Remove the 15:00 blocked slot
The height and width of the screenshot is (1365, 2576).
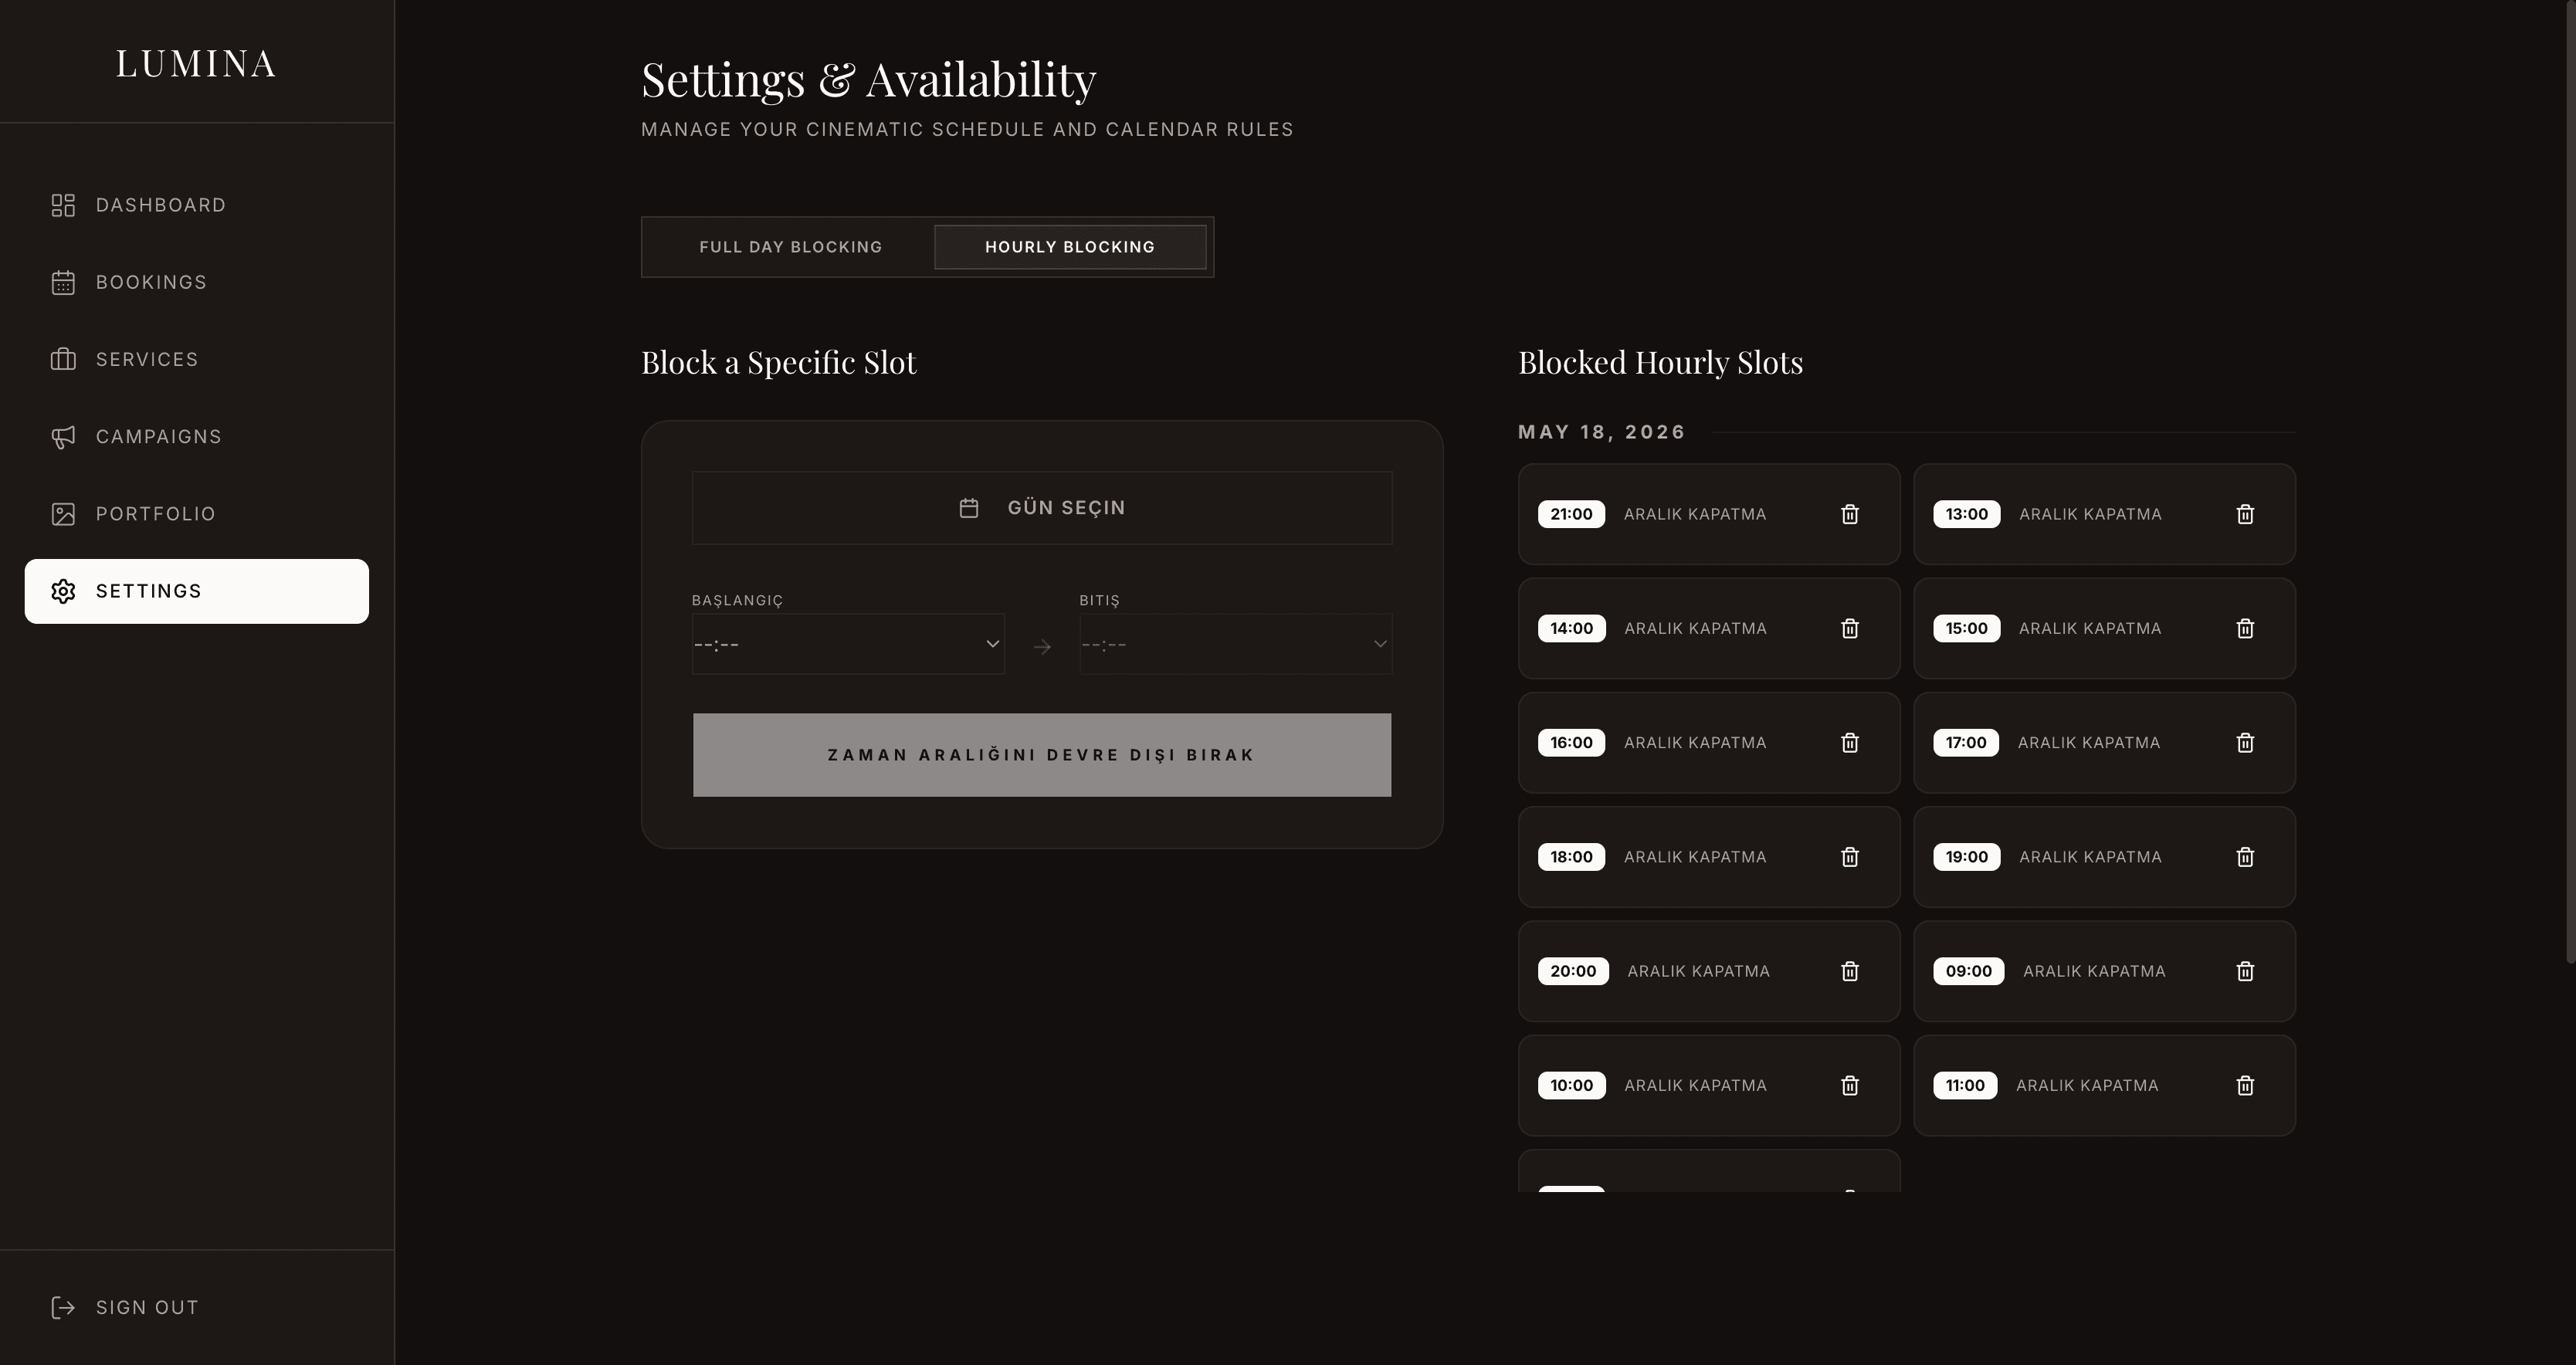(2245, 628)
